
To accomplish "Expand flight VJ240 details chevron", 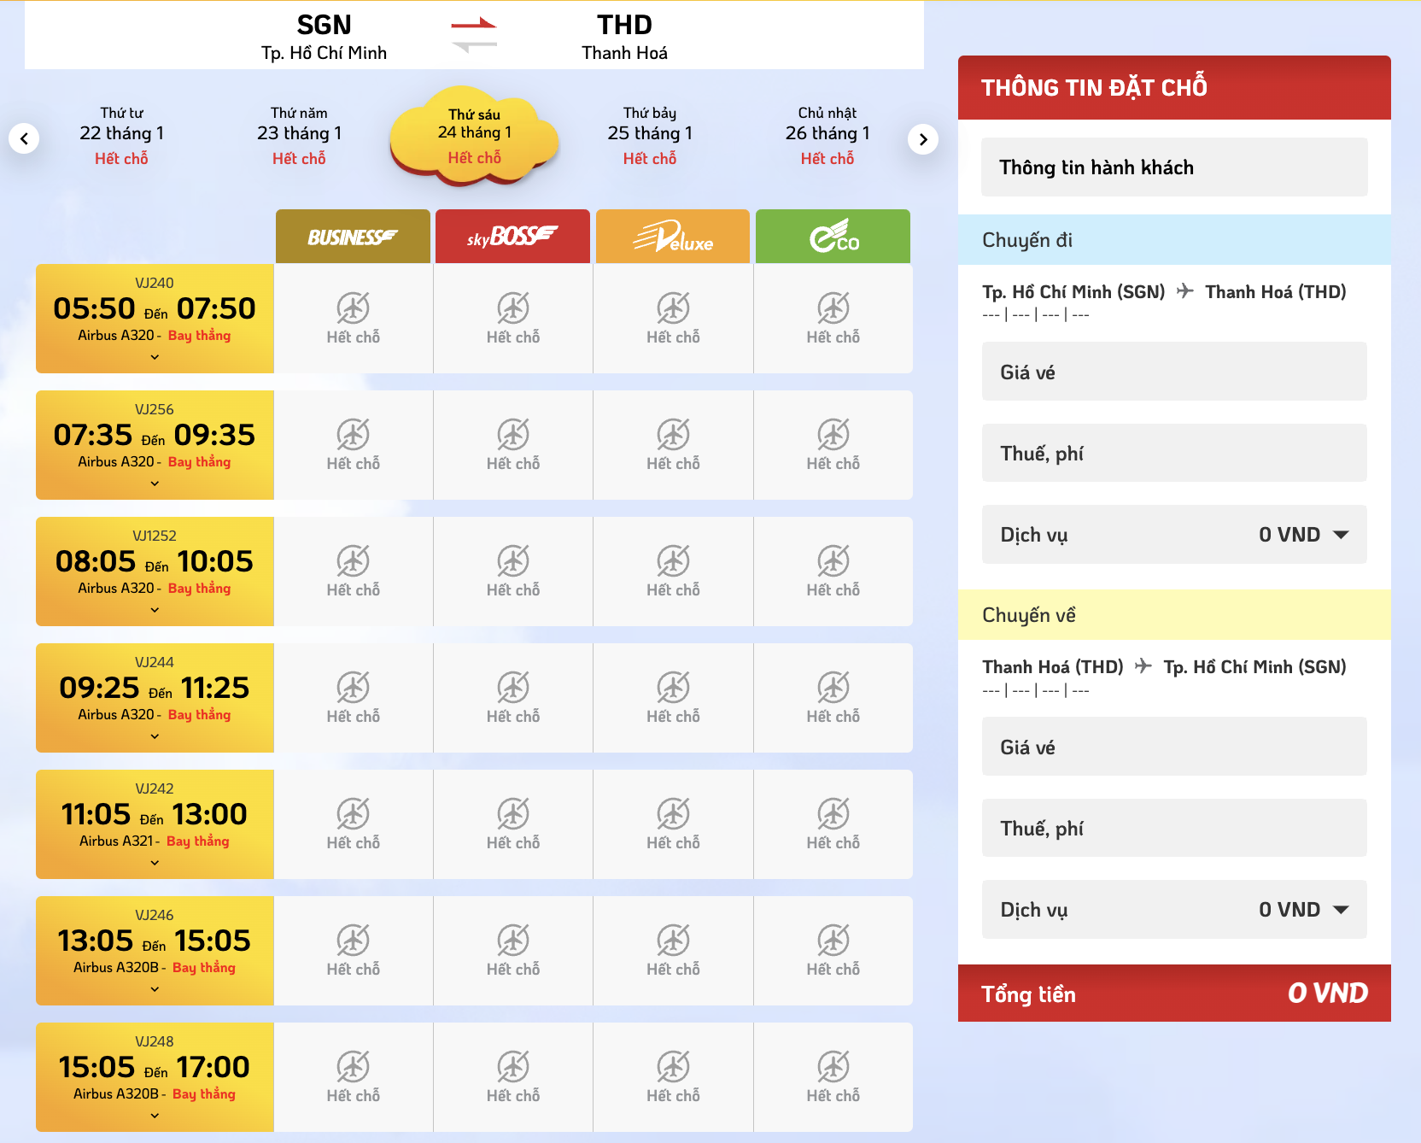I will (155, 357).
